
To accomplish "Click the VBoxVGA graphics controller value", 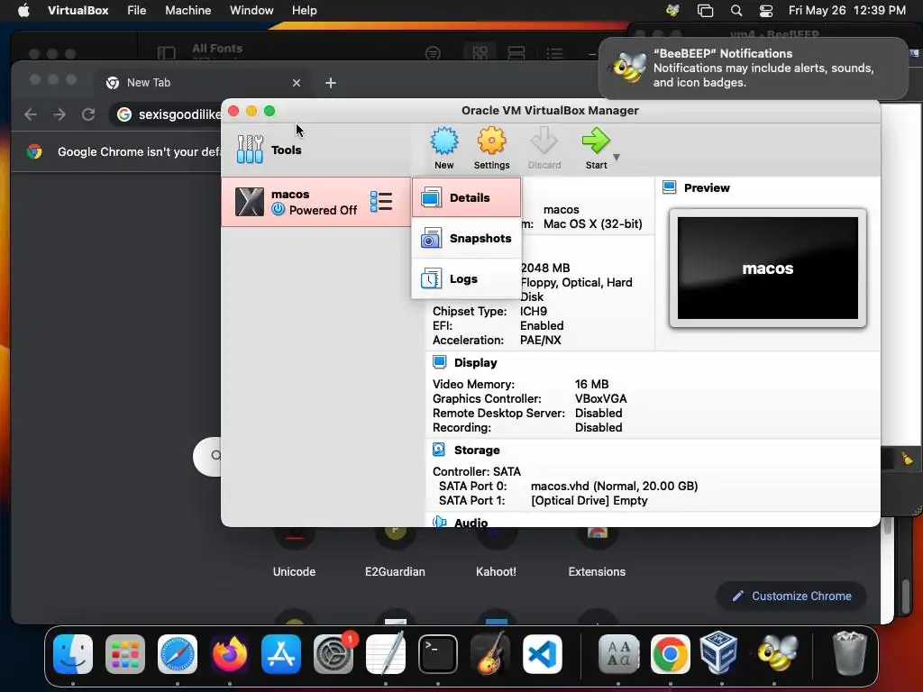I will coord(600,398).
